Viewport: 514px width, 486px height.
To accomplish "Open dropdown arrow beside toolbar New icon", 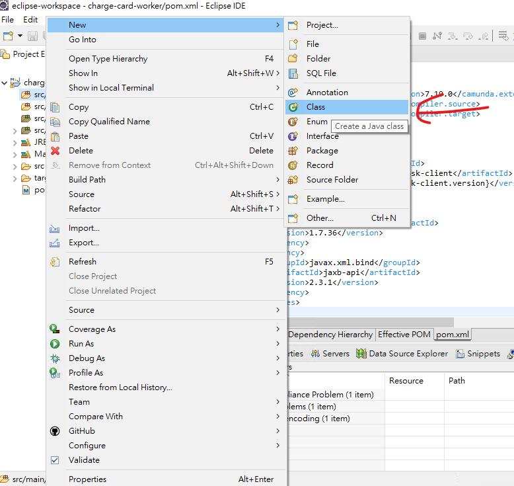I will point(20,36).
